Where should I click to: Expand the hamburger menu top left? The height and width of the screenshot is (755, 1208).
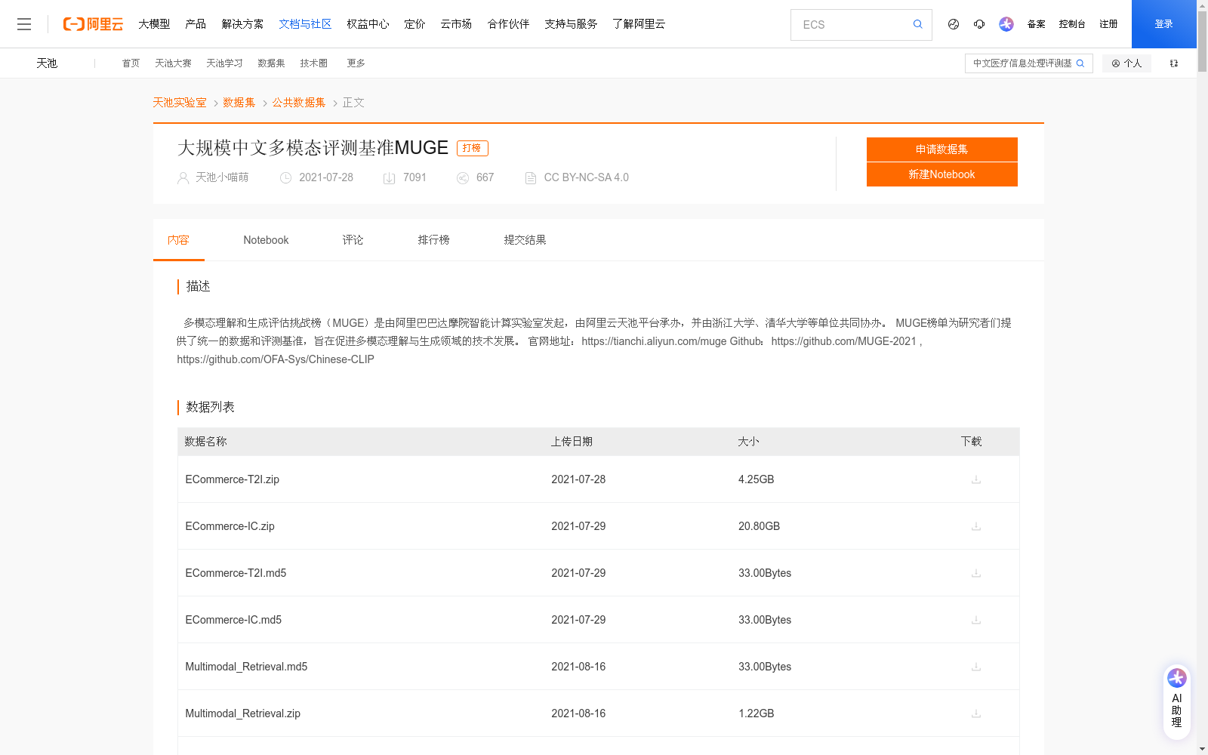pos(24,23)
